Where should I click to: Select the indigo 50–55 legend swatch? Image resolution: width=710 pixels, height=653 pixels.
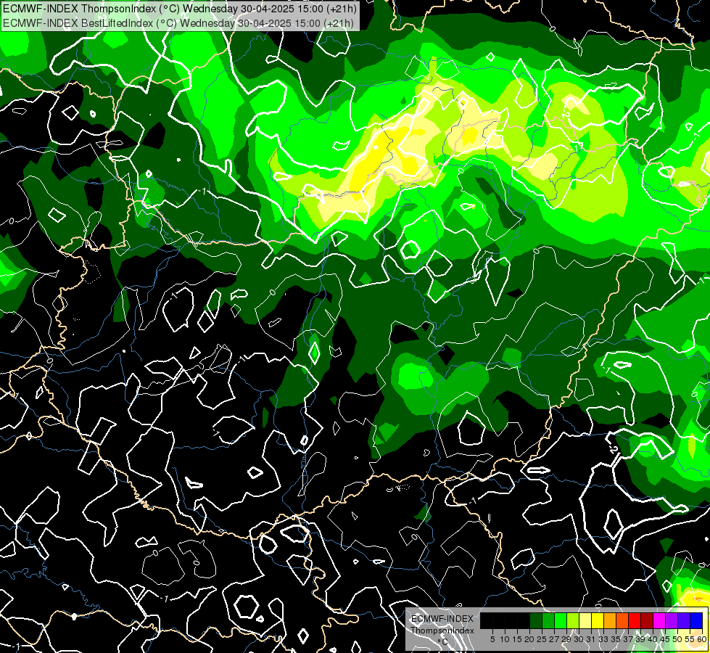tap(684, 621)
